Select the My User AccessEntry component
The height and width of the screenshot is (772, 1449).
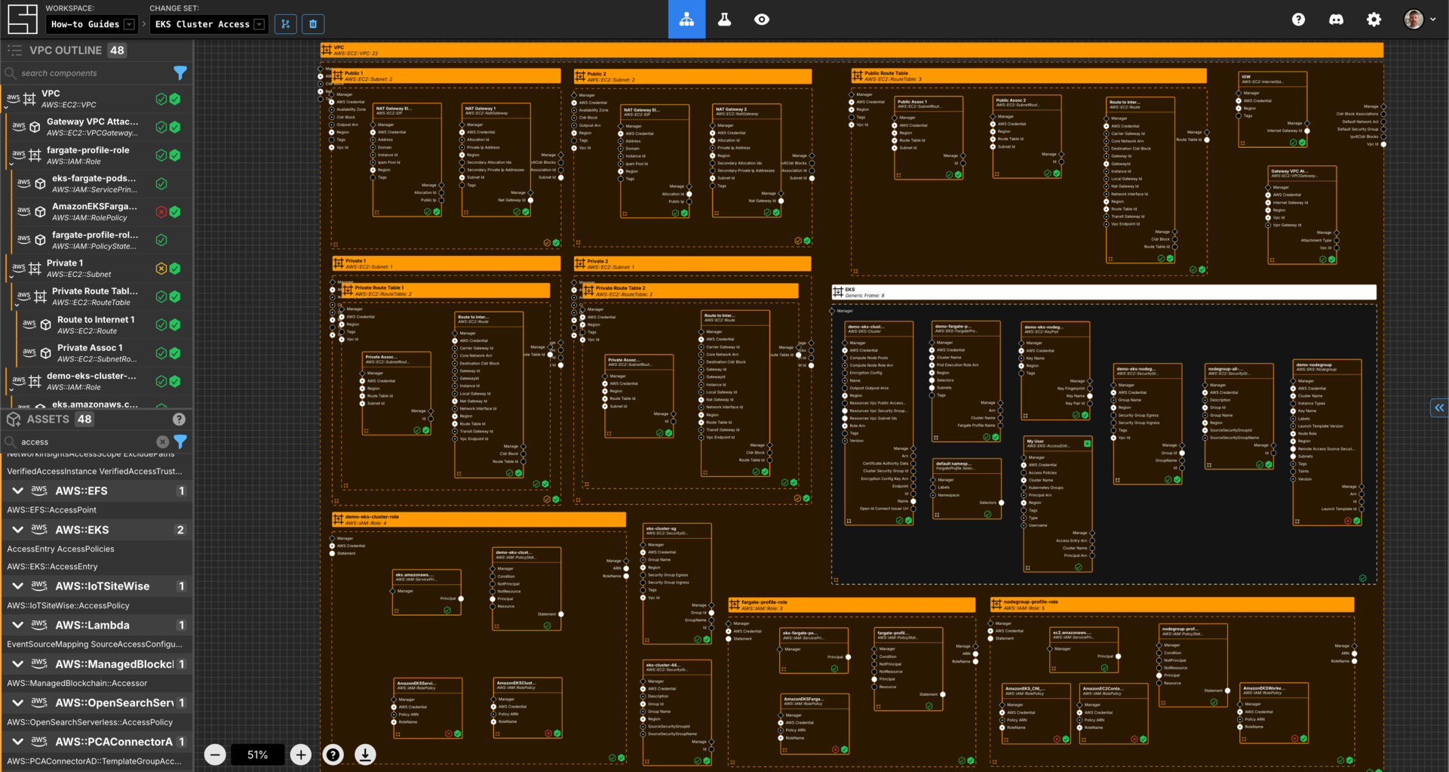pos(1058,503)
